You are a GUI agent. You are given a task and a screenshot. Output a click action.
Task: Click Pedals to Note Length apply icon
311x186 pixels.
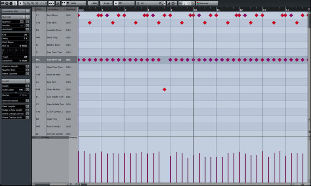(x=27, y=110)
